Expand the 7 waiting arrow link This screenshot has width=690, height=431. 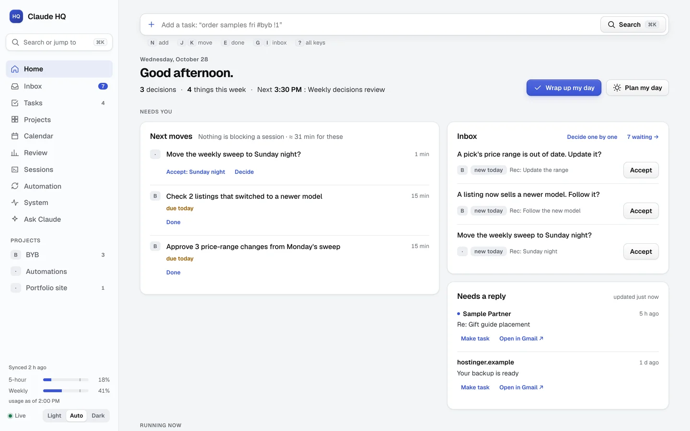coord(643,137)
